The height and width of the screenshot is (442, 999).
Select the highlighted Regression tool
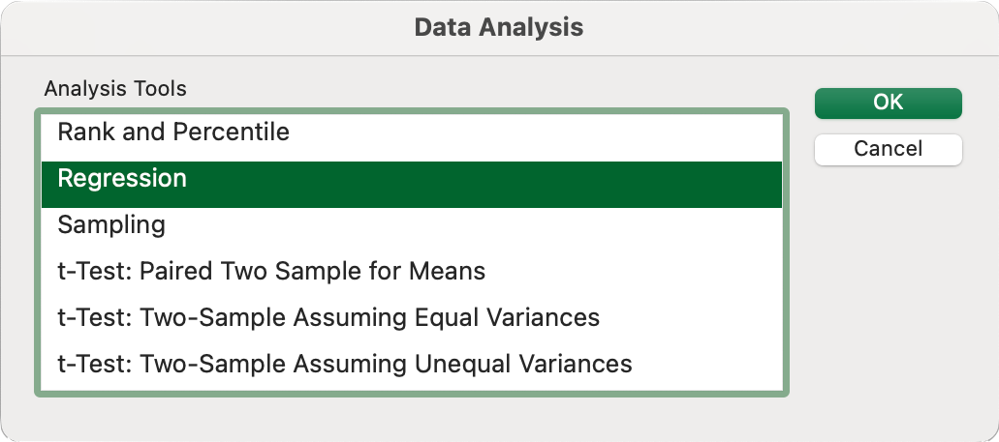click(x=122, y=179)
